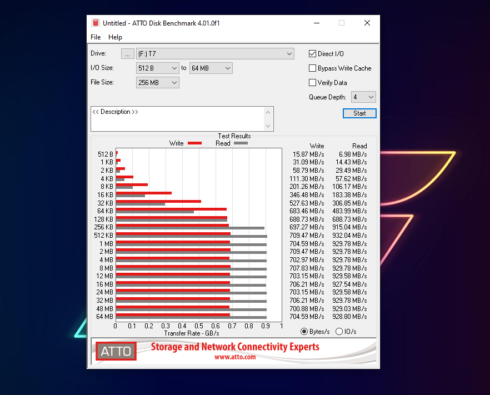The image size is (490, 395).
Task: Click the 48 MB row label
Action: click(104, 309)
